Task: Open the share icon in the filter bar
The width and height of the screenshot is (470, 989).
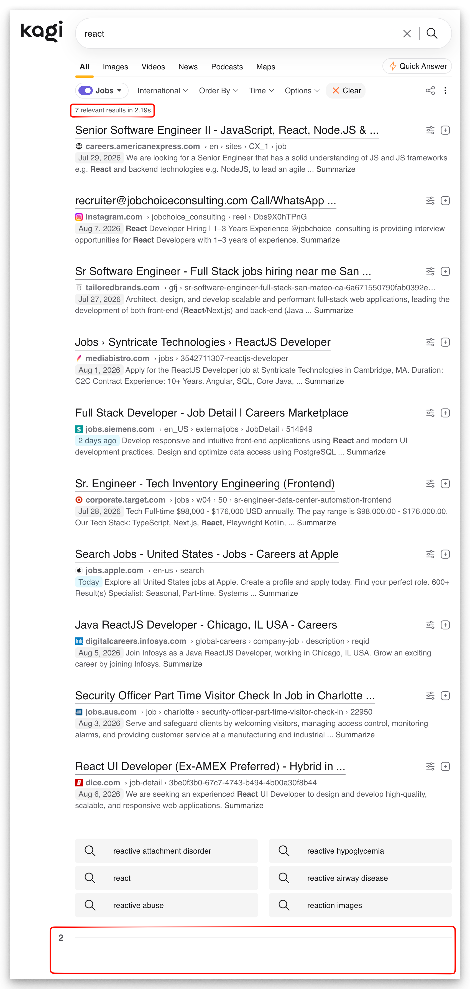Action: tap(430, 91)
